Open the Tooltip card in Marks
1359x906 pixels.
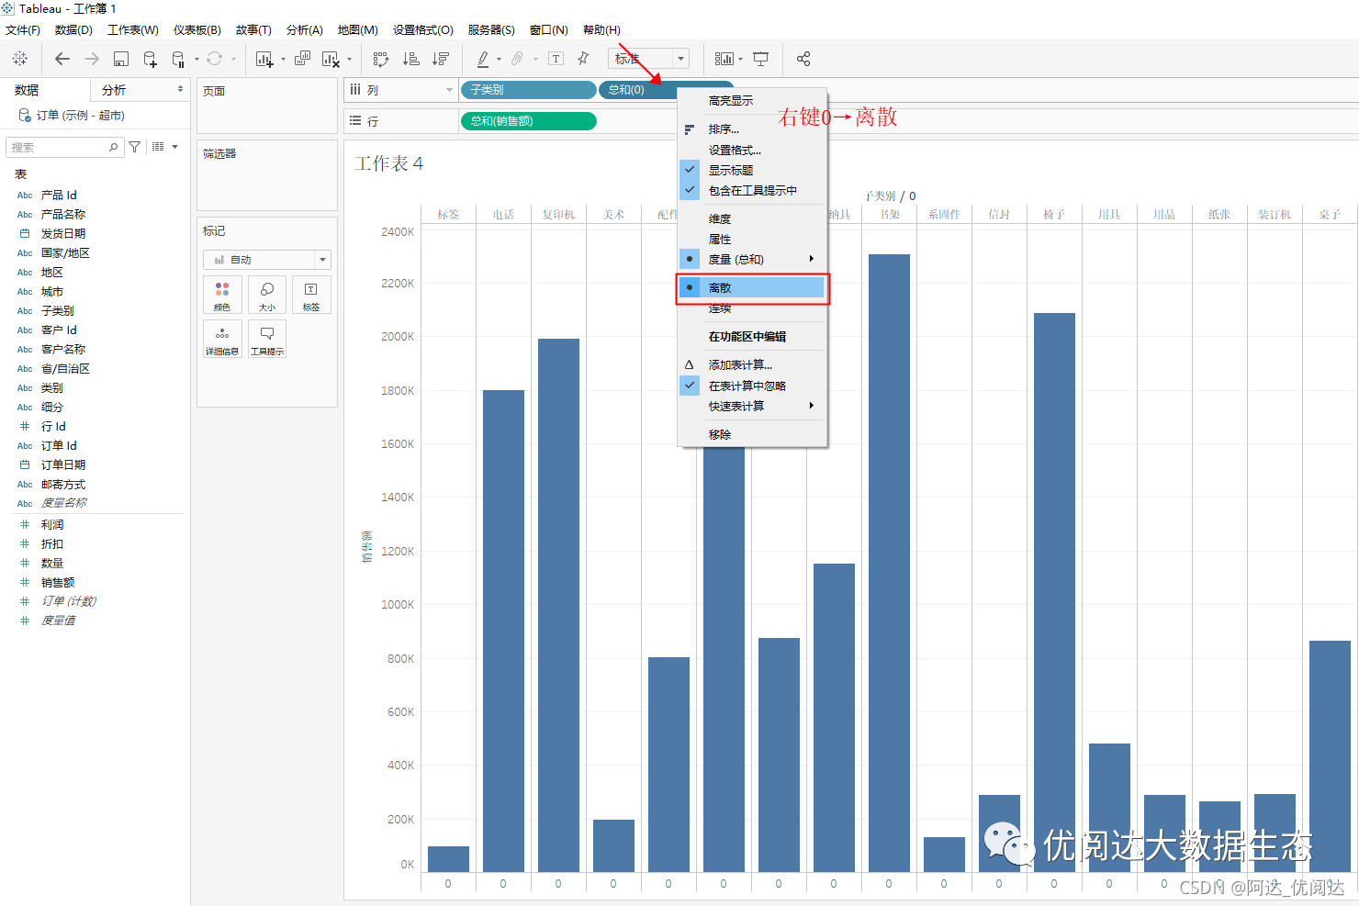click(x=267, y=339)
